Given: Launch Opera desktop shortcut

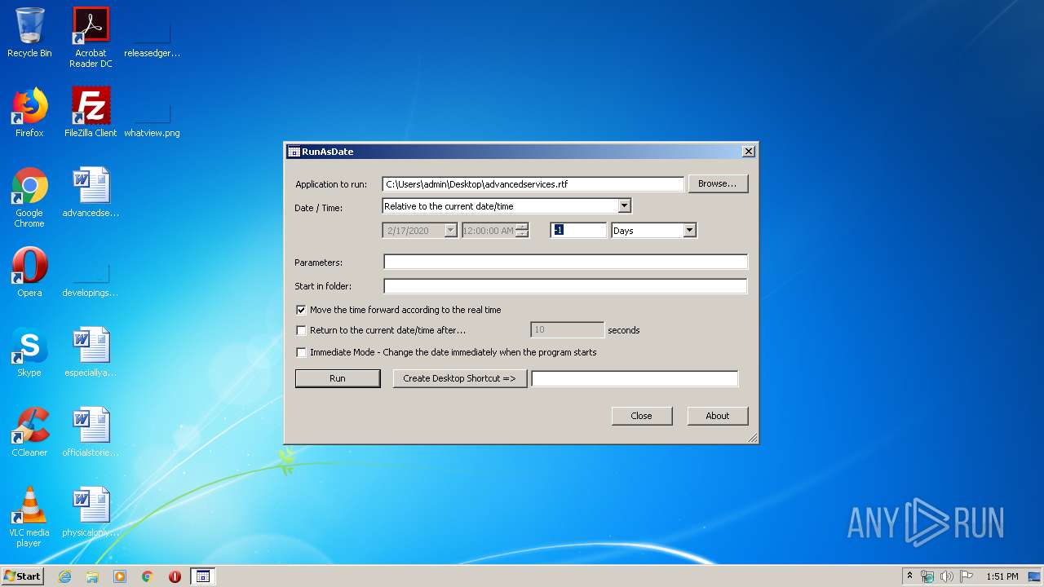Looking at the screenshot, I should (x=29, y=272).
